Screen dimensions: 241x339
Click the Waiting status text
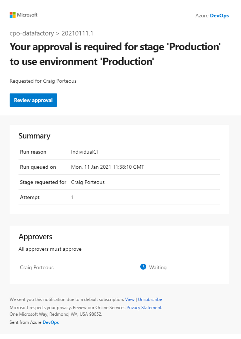tap(158, 267)
